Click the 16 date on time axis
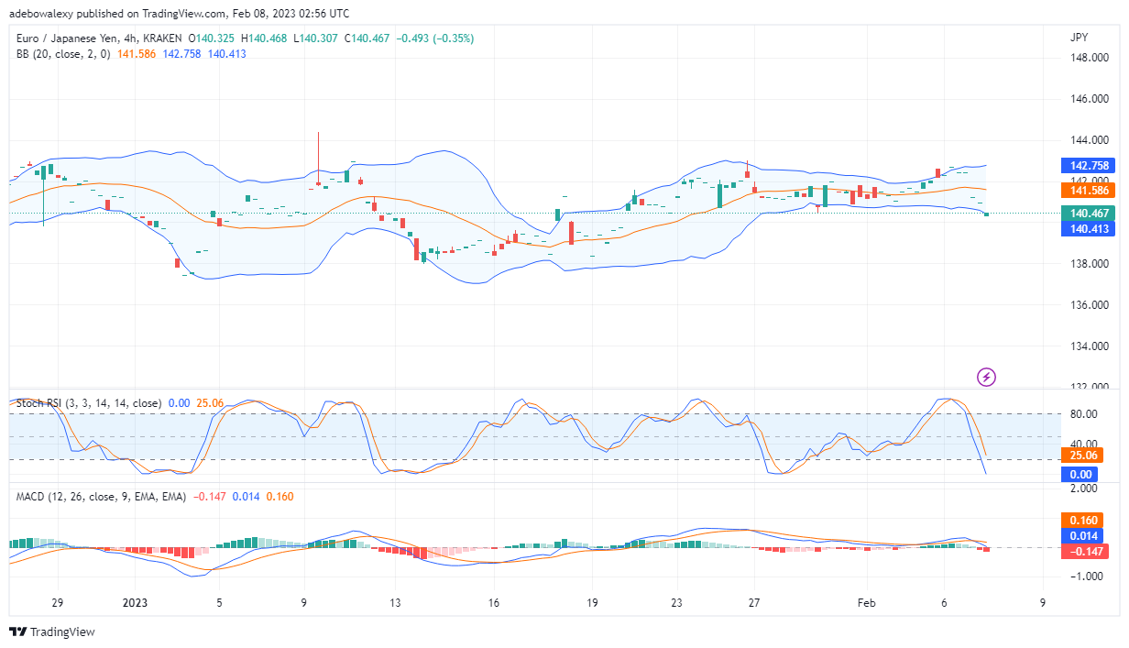The height and width of the screenshot is (648, 1129). click(494, 603)
